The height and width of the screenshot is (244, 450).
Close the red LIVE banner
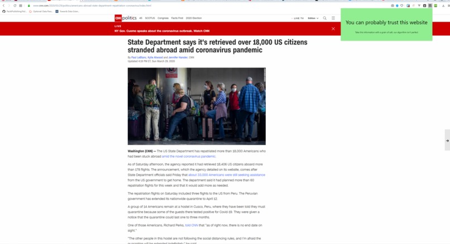333,28
